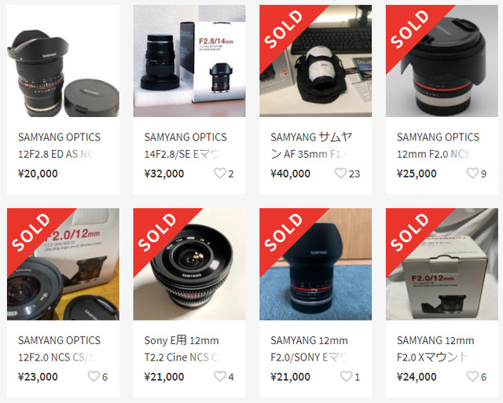The image size is (503, 403).
Task: Click the ¥20,000 price label
Action: [x=38, y=174]
